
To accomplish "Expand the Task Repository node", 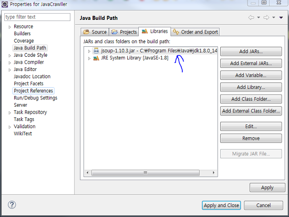I will tap(9, 112).
